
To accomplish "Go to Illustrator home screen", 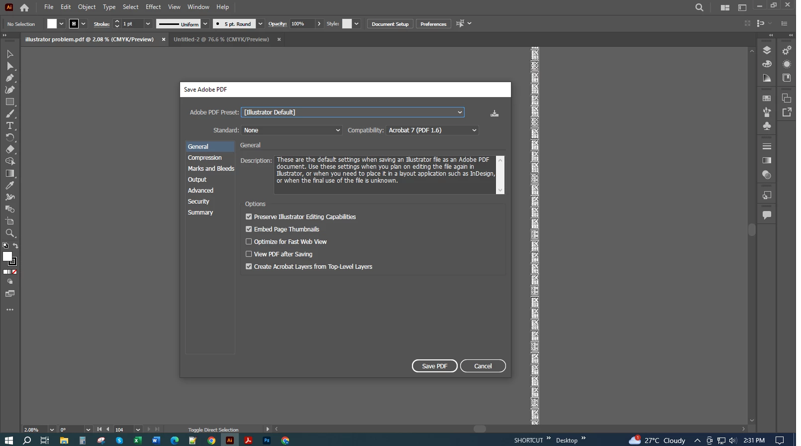I will pyautogui.click(x=24, y=7).
